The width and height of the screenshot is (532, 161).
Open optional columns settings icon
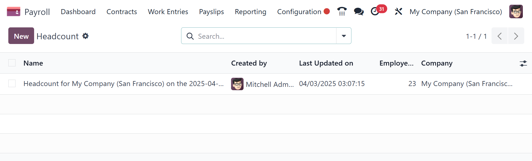pyautogui.click(x=523, y=63)
